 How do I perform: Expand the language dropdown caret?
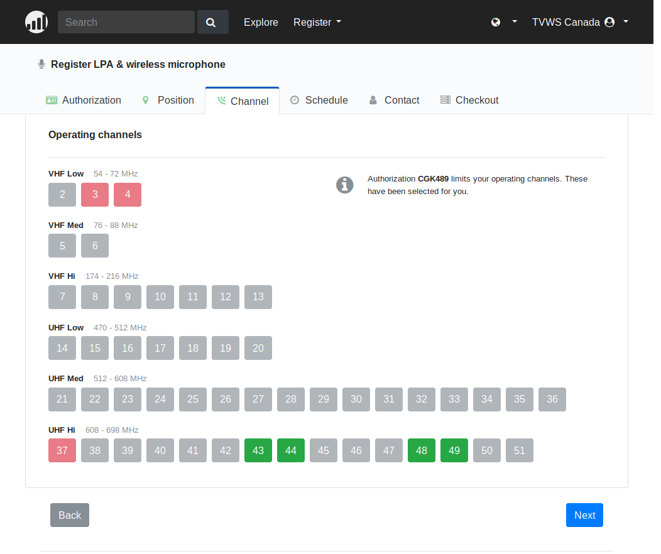coord(515,22)
